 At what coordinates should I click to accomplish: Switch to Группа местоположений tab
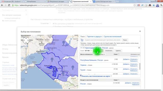(113, 36)
